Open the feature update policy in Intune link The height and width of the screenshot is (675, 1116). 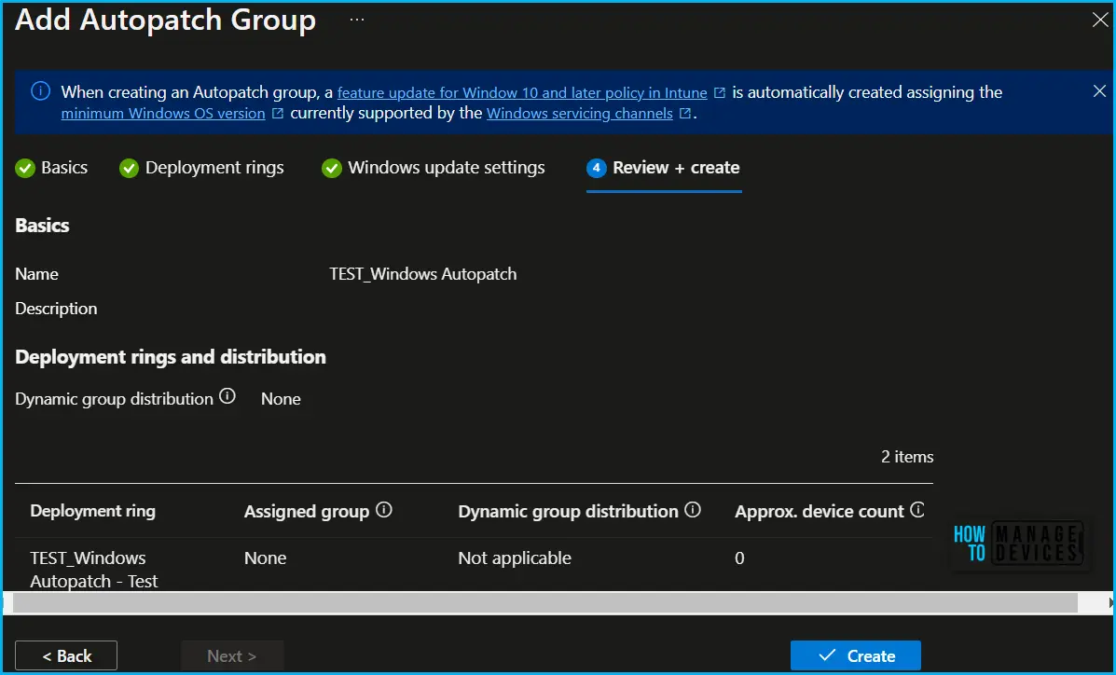522,92
